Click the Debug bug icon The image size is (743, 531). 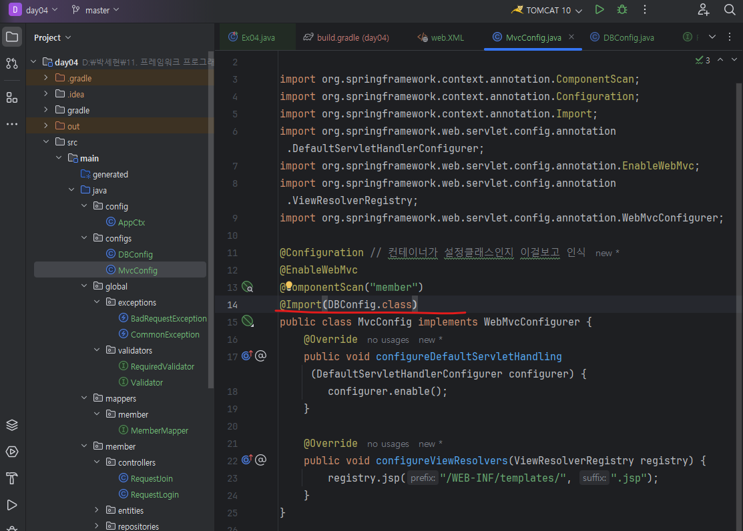pos(622,10)
